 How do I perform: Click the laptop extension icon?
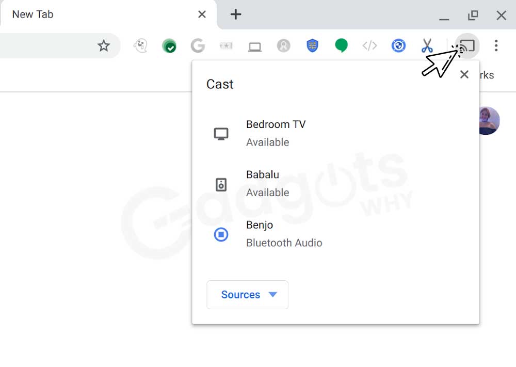coord(254,46)
